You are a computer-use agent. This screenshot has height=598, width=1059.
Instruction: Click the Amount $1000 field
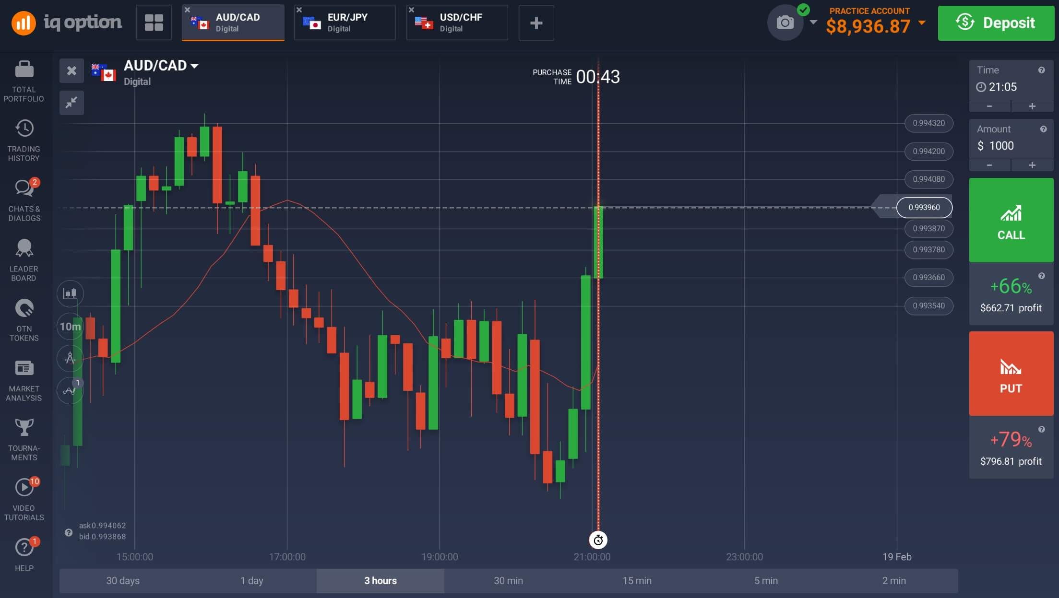pos(1011,140)
